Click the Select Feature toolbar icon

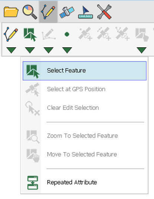(x=30, y=35)
